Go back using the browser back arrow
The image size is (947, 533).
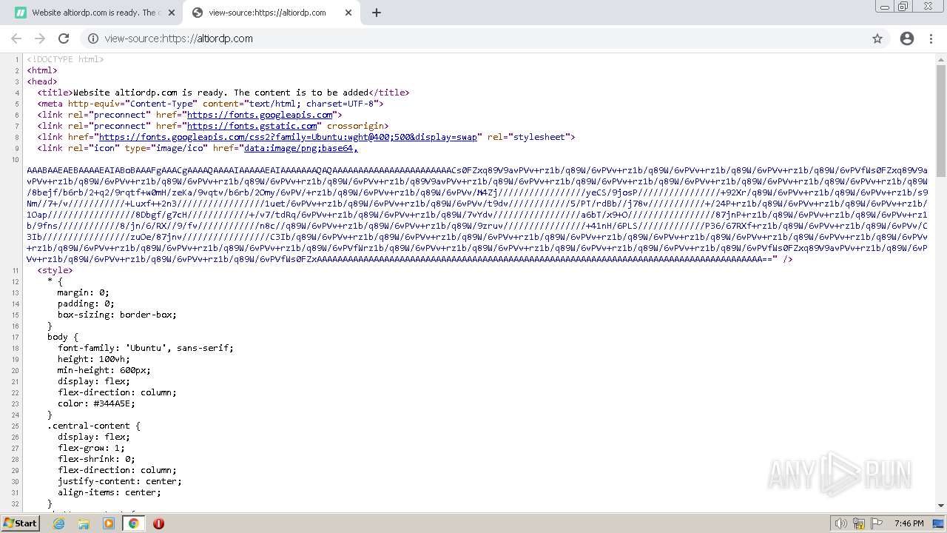pyautogui.click(x=16, y=38)
